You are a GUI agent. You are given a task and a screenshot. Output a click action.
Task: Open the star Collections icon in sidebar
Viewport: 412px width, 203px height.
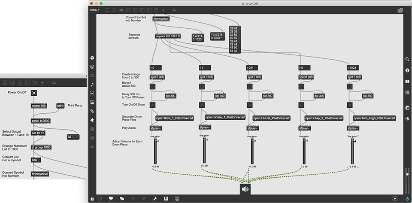92,147
